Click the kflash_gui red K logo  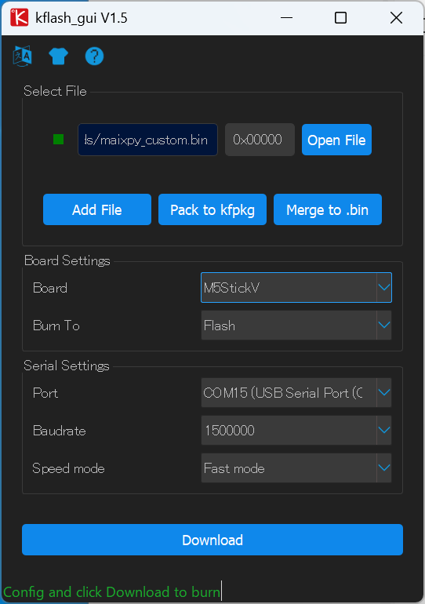tap(20, 18)
